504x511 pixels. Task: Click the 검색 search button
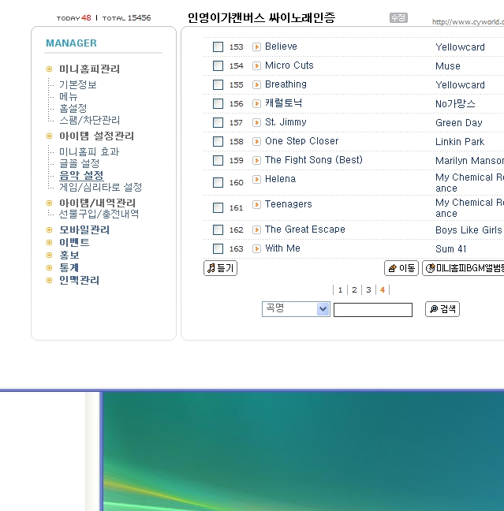coord(442,309)
